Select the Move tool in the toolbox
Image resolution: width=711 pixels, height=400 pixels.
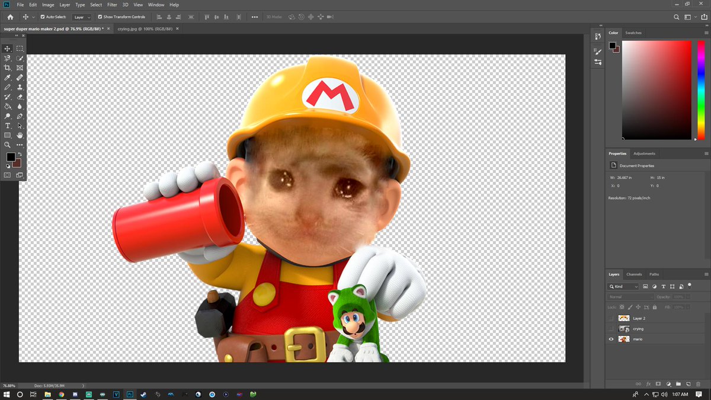pyautogui.click(x=8, y=49)
